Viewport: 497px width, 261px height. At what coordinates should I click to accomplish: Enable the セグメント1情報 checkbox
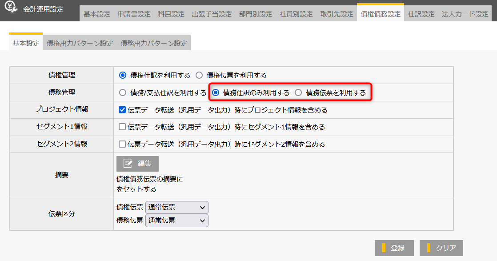(122, 127)
